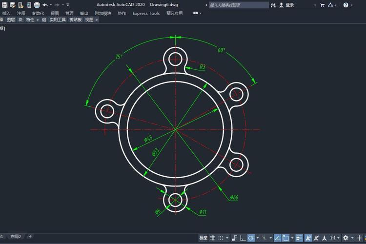366x244 pixels.
Task: Toggle Ortho mode in status bar
Action: 243,238
